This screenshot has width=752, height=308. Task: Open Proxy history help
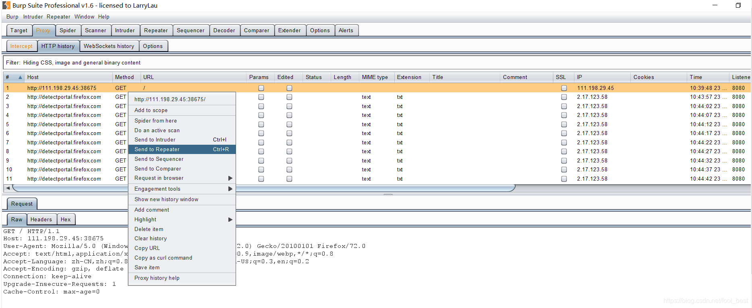(x=182, y=278)
